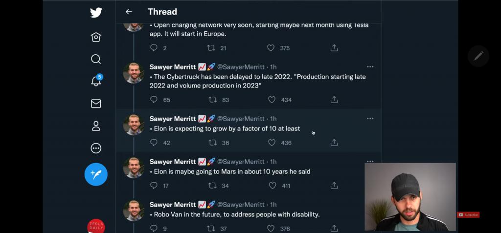Click Sawyer Merritt avatar on Cybertruck tweet
The height and width of the screenshot is (233, 501).
[x=133, y=73]
